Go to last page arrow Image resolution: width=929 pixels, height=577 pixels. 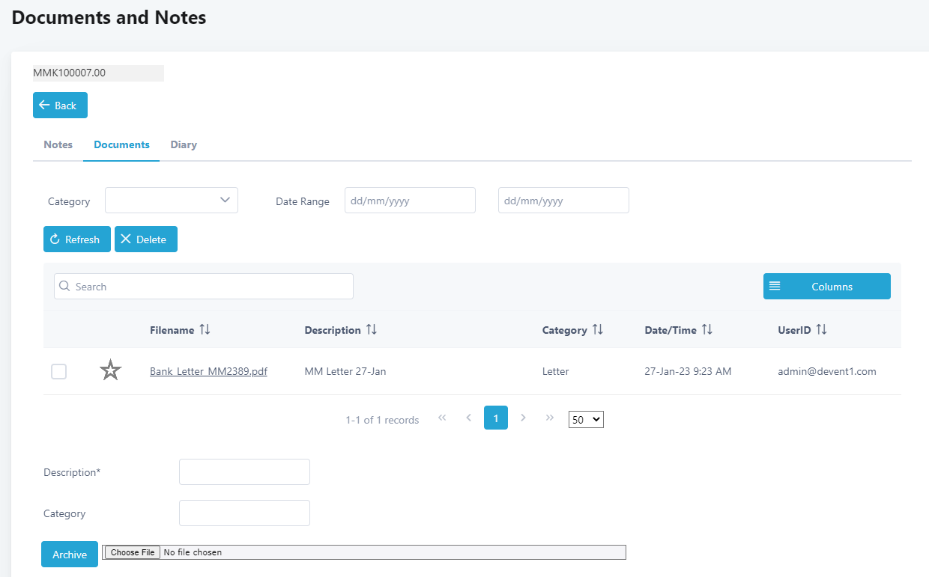[x=550, y=418]
